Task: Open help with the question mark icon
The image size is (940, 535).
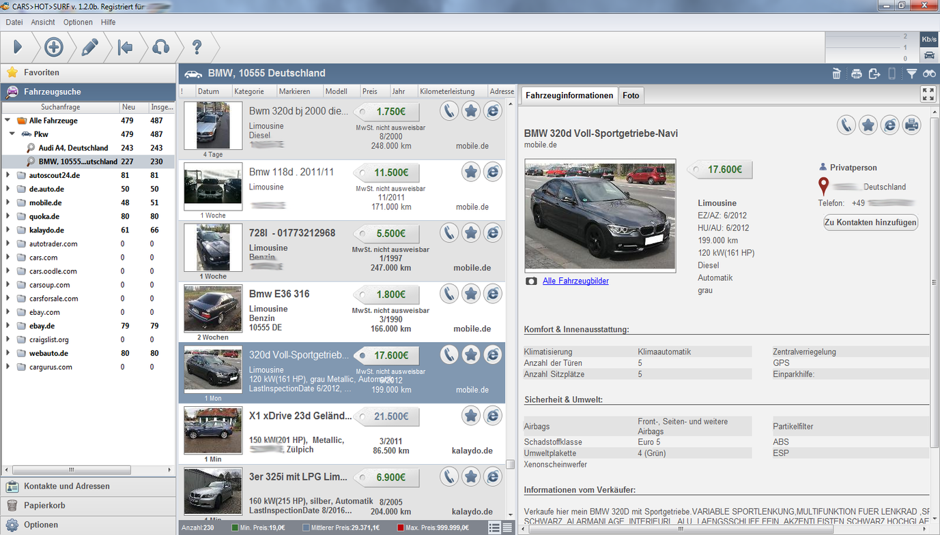Action: (197, 47)
